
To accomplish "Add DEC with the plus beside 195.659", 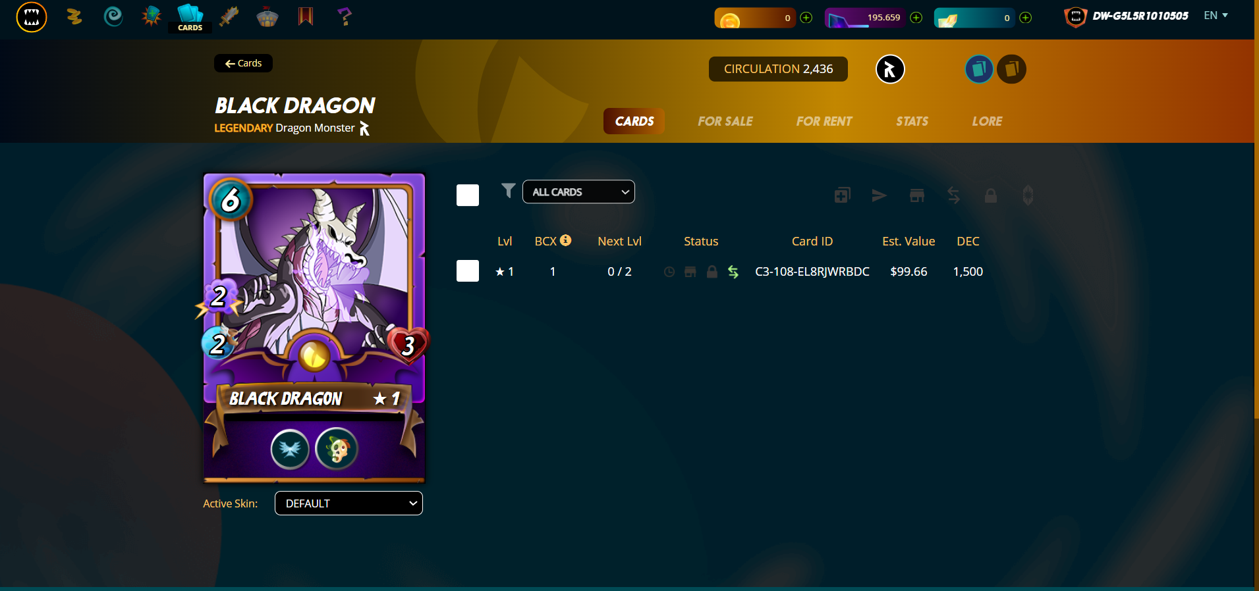I will point(916,18).
